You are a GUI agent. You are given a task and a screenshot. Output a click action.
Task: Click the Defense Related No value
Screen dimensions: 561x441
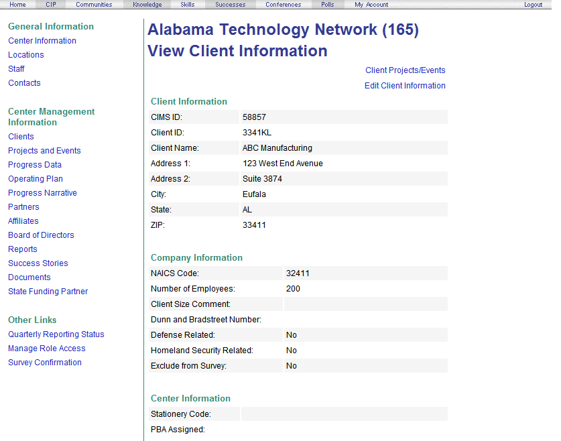click(x=292, y=335)
